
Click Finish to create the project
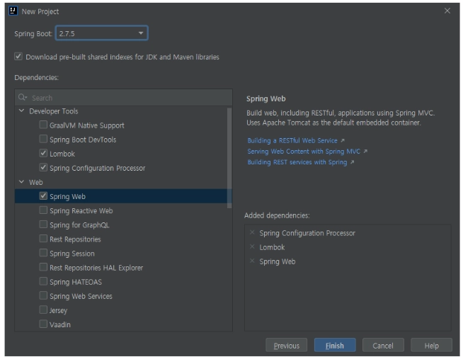click(335, 345)
